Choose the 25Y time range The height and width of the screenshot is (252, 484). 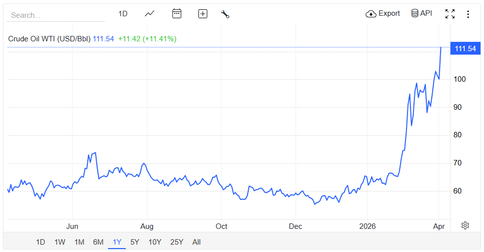coord(177,242)
